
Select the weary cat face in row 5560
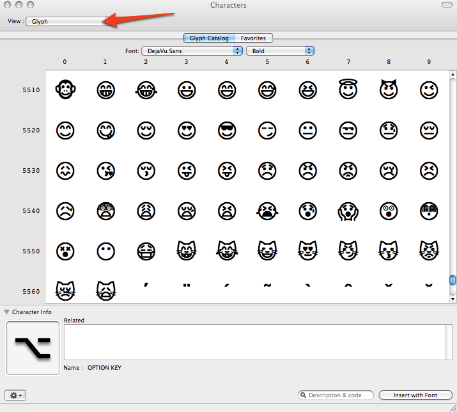106,290
